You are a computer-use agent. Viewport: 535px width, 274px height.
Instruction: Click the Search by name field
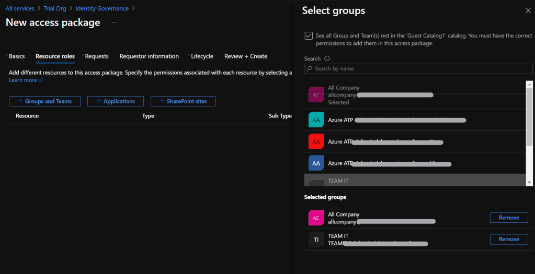tap(418, 69)
